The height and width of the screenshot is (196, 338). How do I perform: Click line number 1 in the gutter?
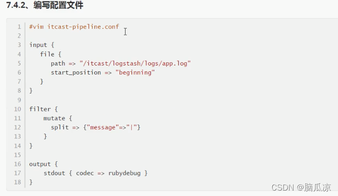(19, 27)
